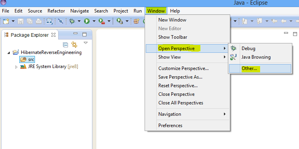Choose Customize Perspective... entry
This screenshot has height=149, width=299.
(x=187, y=68)
